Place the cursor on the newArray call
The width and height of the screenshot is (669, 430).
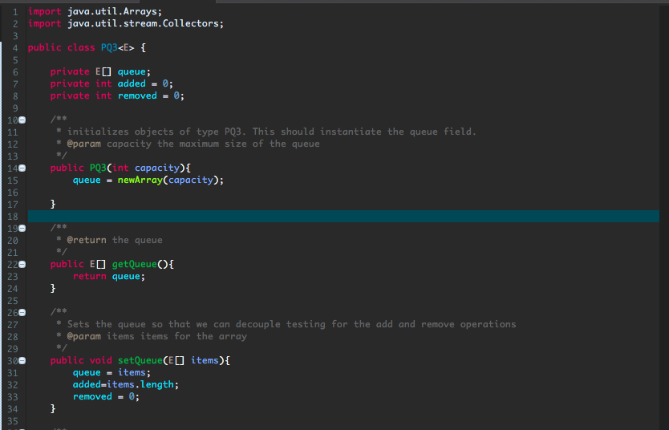[140, 180]
